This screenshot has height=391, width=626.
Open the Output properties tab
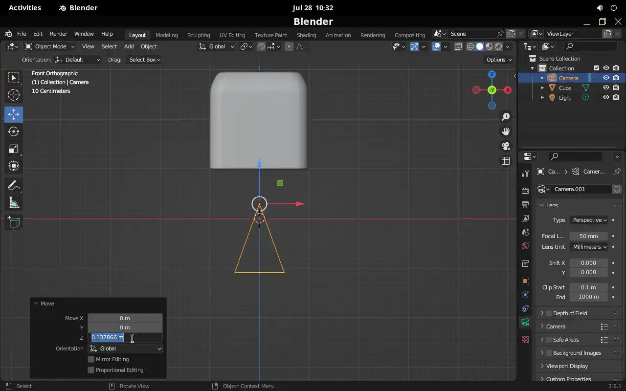525,204
